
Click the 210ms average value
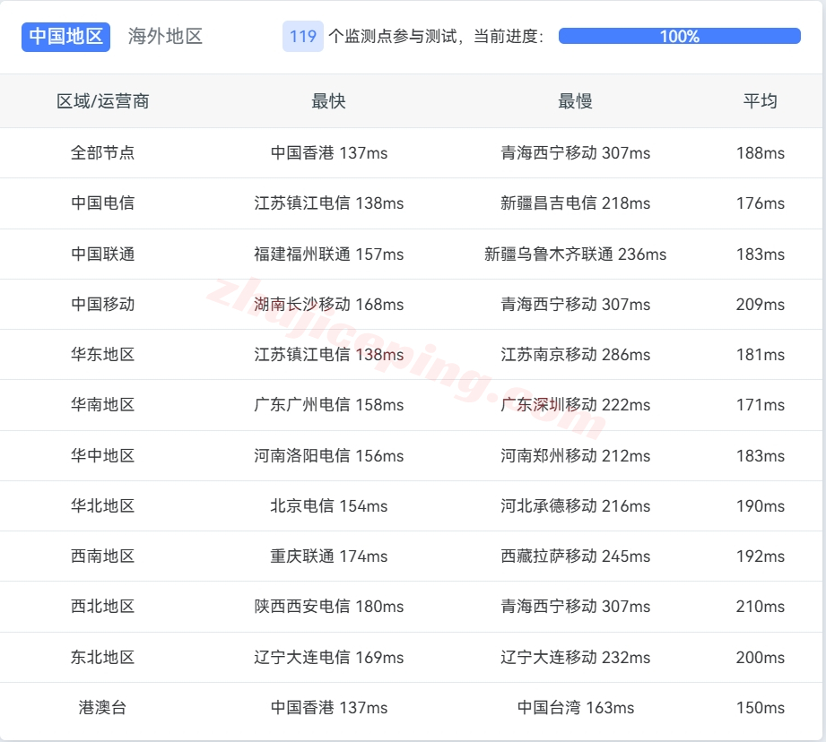(761, 606)
